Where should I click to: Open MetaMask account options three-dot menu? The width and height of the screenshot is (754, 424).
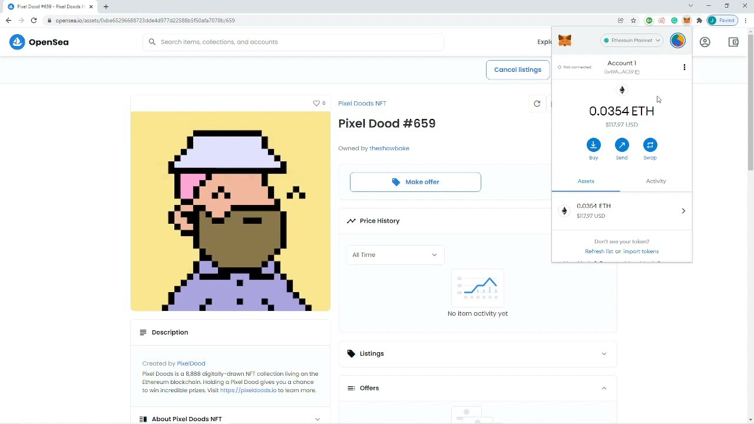coord(684,67)
